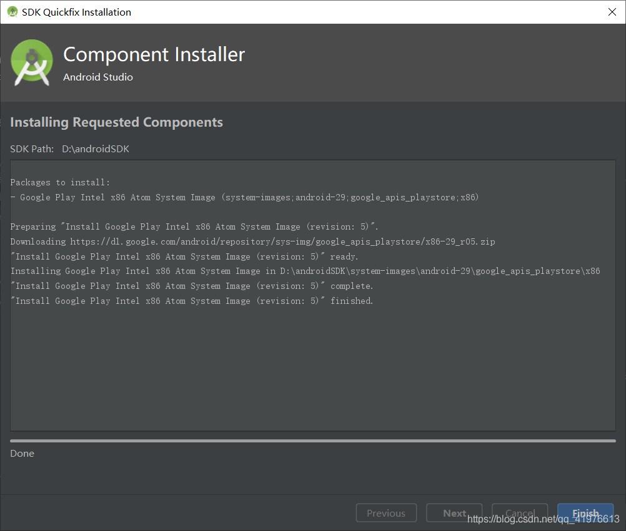The height and width of the screenshot is (531, 626).
Task: Click the small Android icon in the title bar
Action: pos(12,12)
